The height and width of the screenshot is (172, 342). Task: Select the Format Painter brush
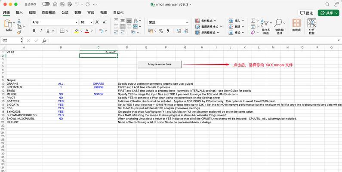(x=19, y=32)
